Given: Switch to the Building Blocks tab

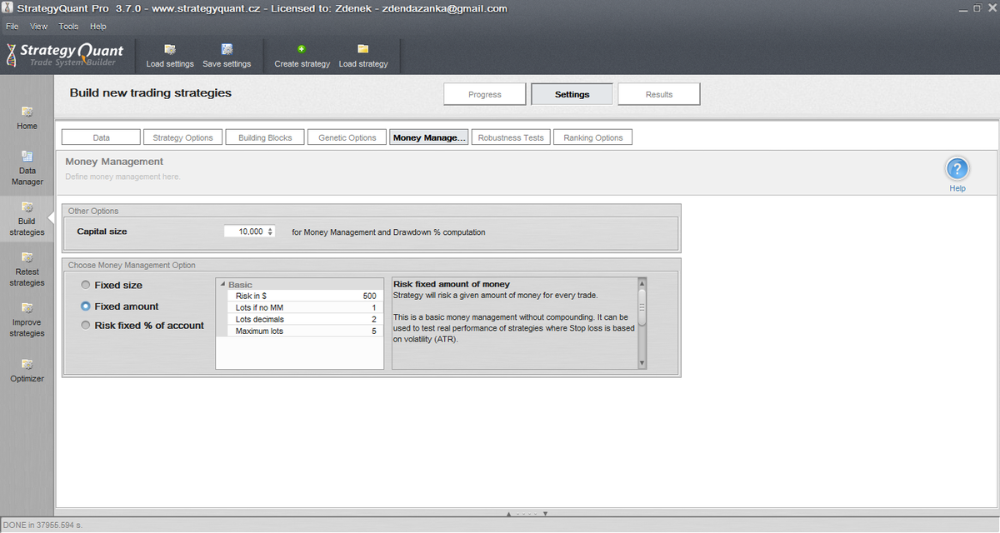Looking at the screenshot, I should pos(265,137).
